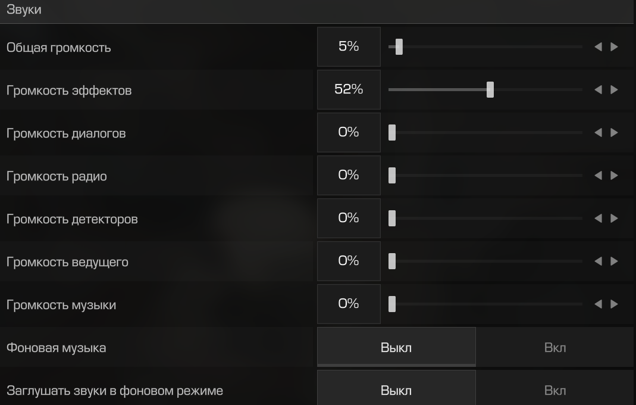The height and width of the screenshot is (405, 636).
Task: Turn on Заглушать звуки в фоновом режиме
Action: (x=554, y=391)
